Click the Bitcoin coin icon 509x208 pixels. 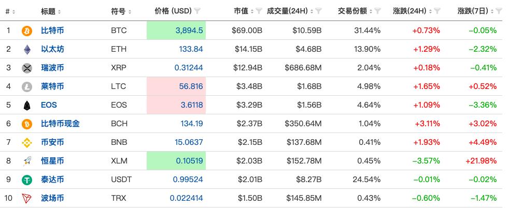(x=27, y=31)
